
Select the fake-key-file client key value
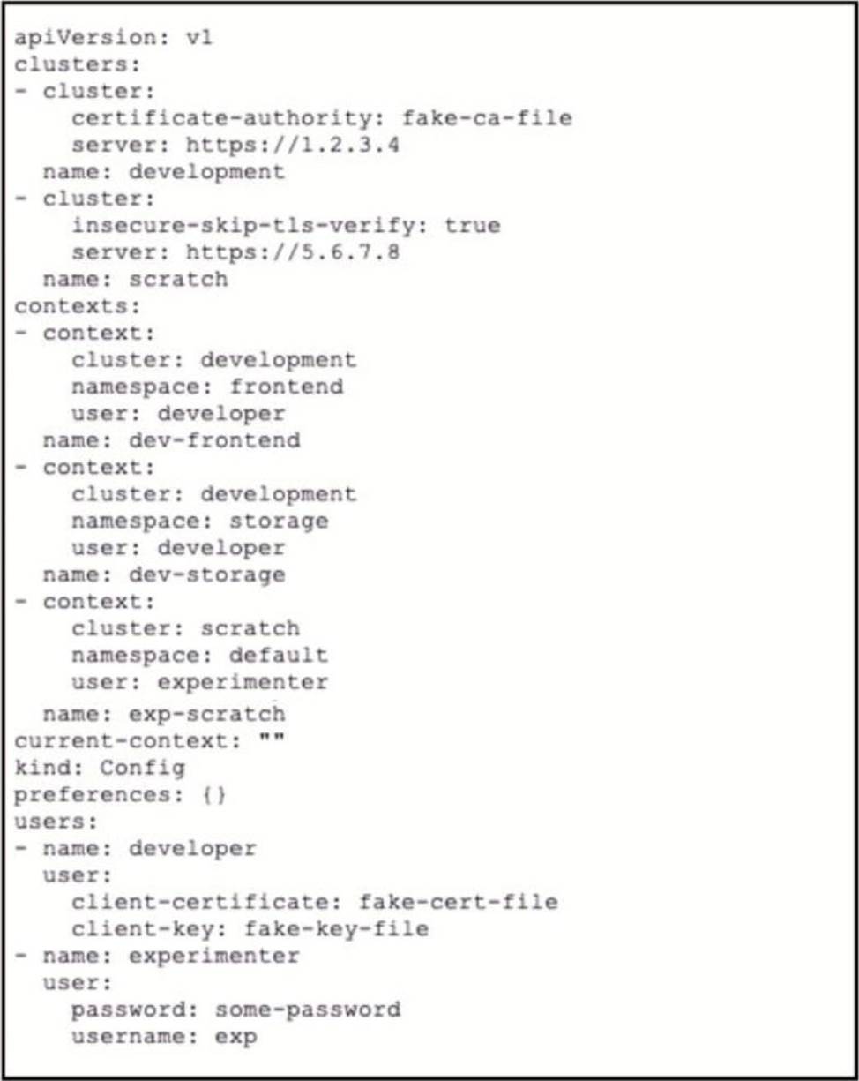(x=336, y=928)
